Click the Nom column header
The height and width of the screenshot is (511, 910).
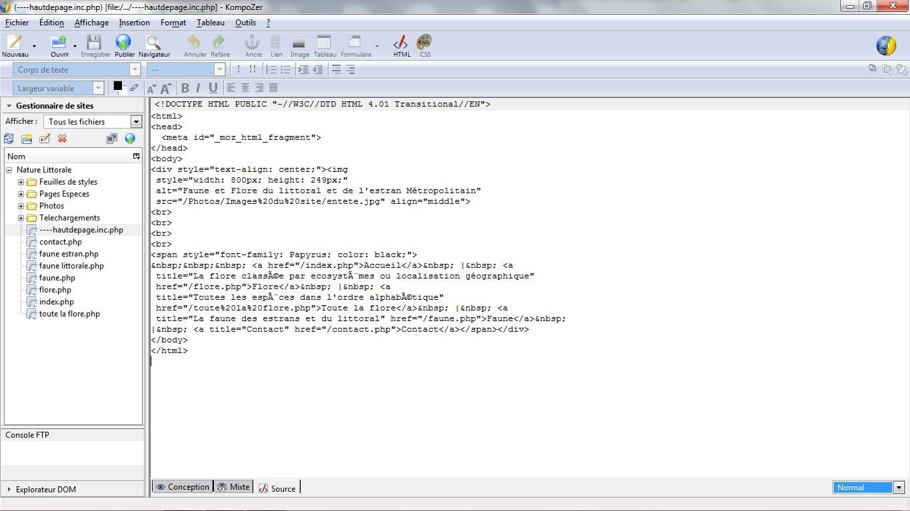pyautogui.click(x=69, y=157)
